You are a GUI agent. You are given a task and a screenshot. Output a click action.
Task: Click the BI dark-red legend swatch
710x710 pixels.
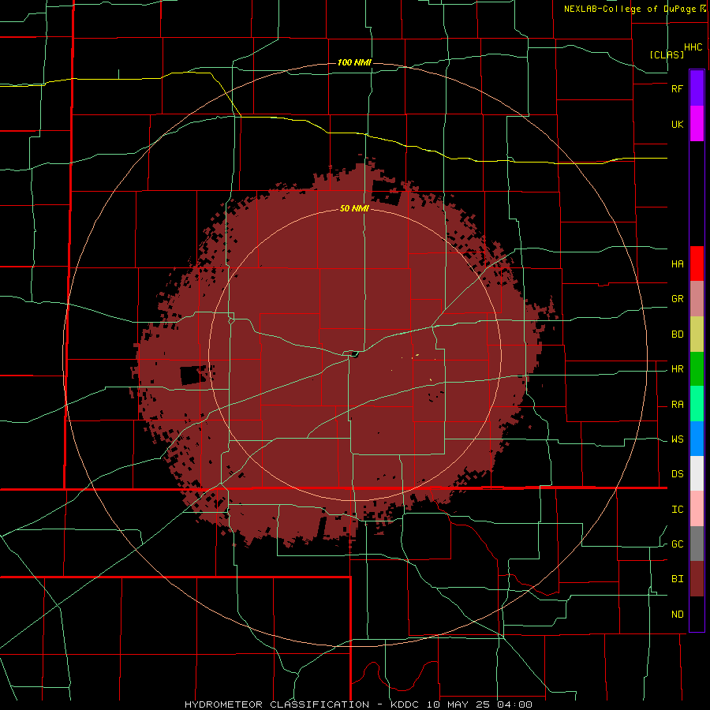click(x=697, y=579)
